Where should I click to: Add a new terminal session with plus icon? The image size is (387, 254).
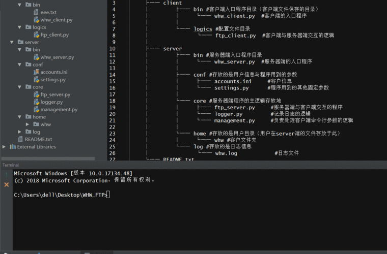pyautogui.click(x=6, y=173)
